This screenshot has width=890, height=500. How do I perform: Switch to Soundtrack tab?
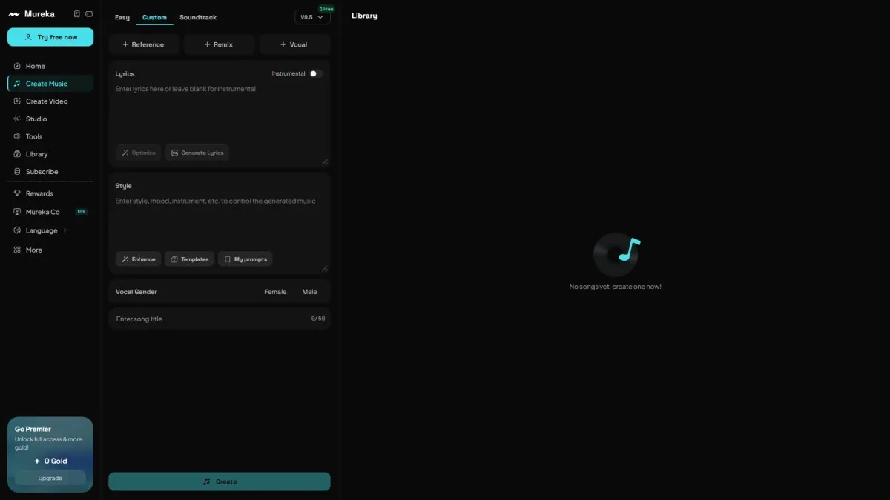(x=198, y=17)
